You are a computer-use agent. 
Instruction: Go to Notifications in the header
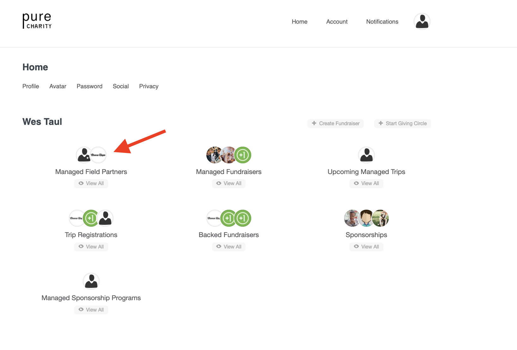pos(382,22)
